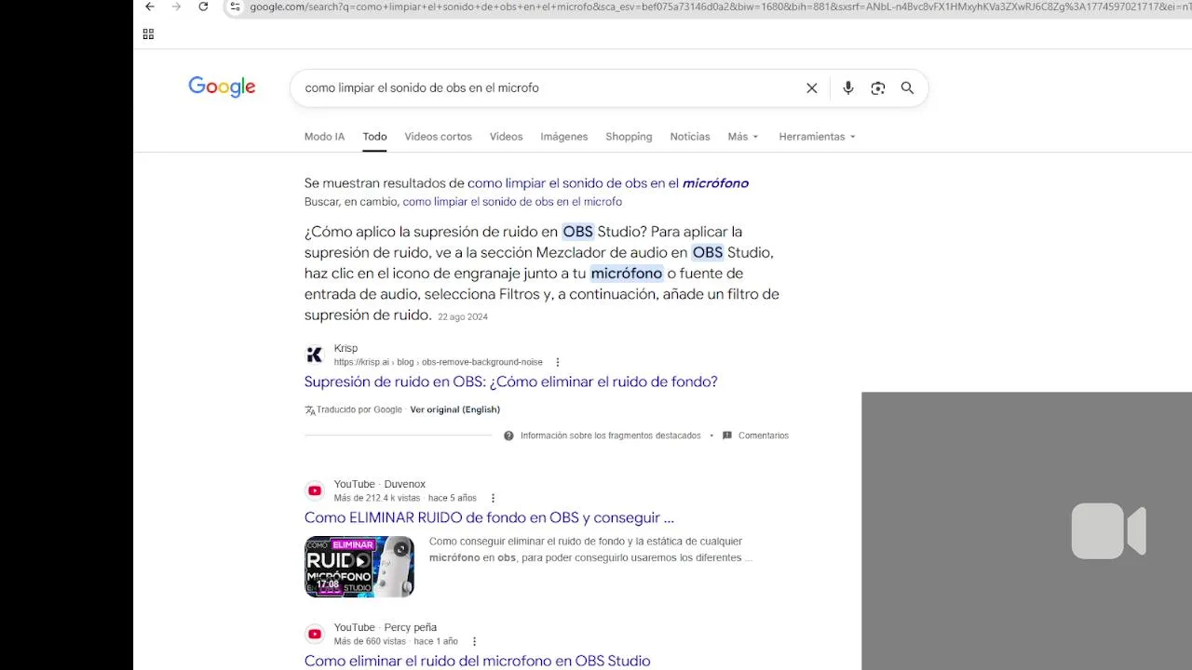Click the 22 ago 2024 date text
Screen dimensions: 1192x670
[x=463, y=317]
